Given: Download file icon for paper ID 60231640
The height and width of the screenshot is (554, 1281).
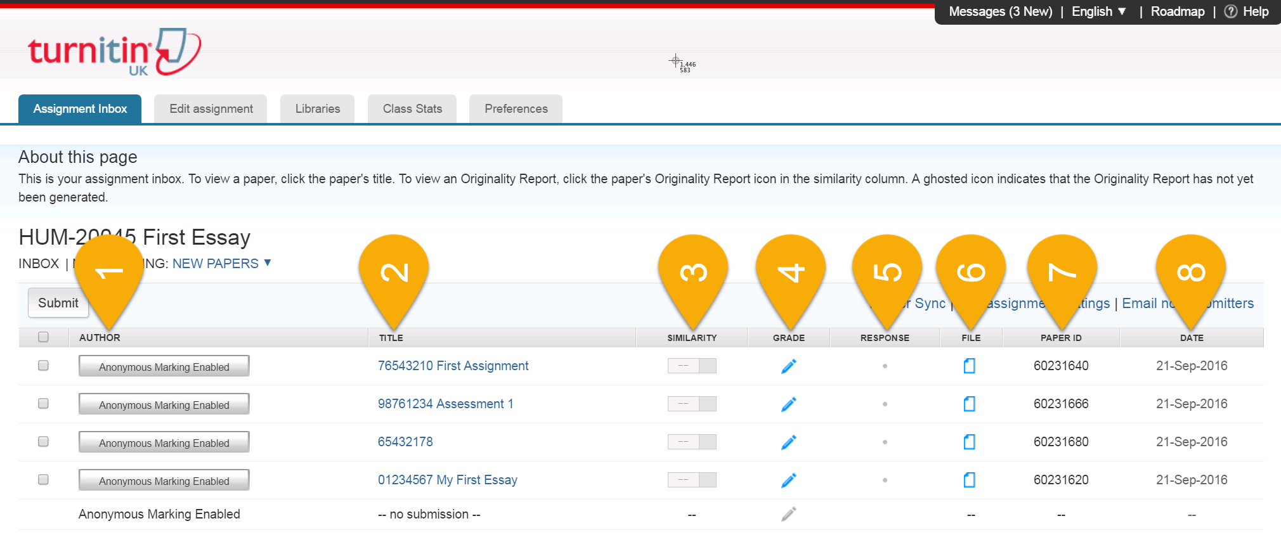Looking at the screenshot, I should pos(970,366).
